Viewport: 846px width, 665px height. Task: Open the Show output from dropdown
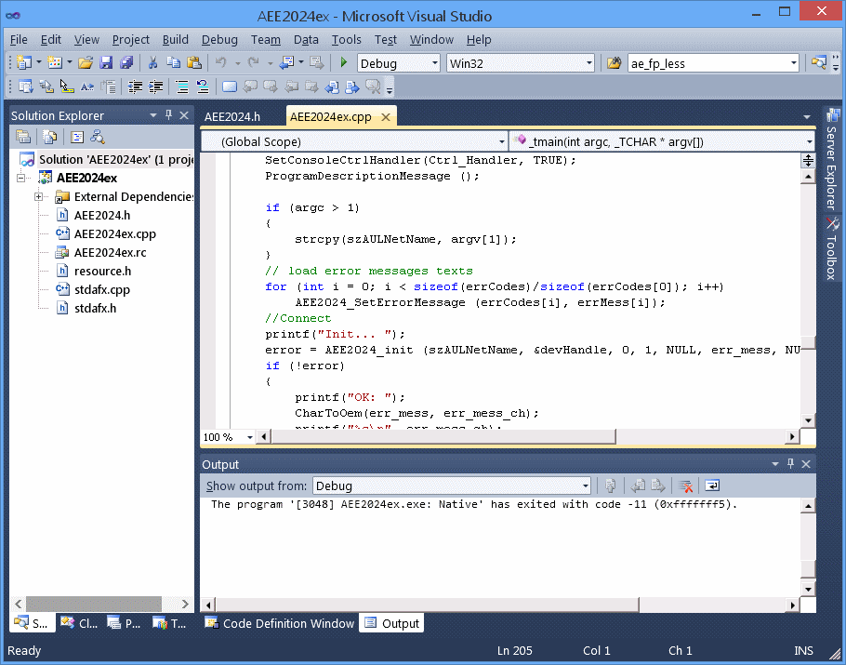tap(452, 485)
